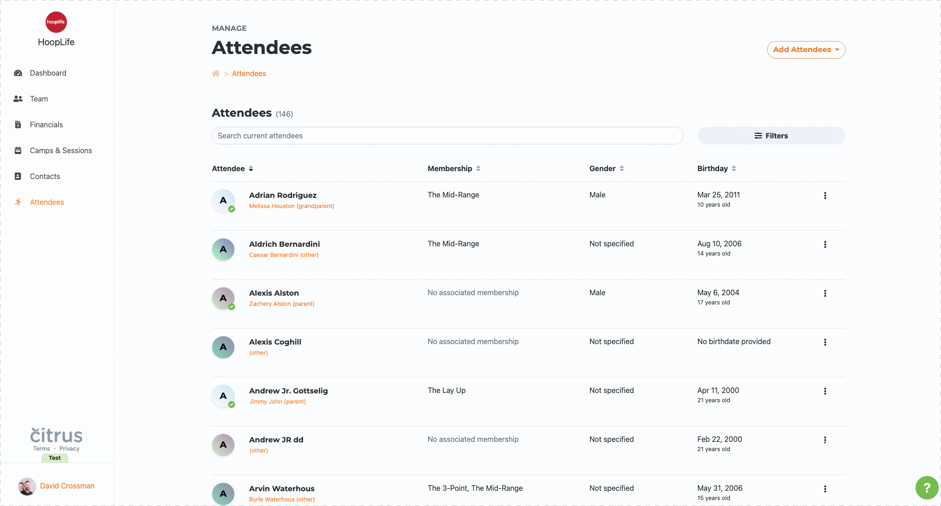Viewport: 941px width, 506px height.
Task: Navigate to Camps & Sessions
Action: 60,150
